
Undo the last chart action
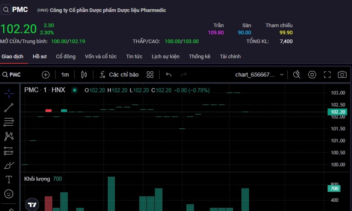(x=169, y=75)
